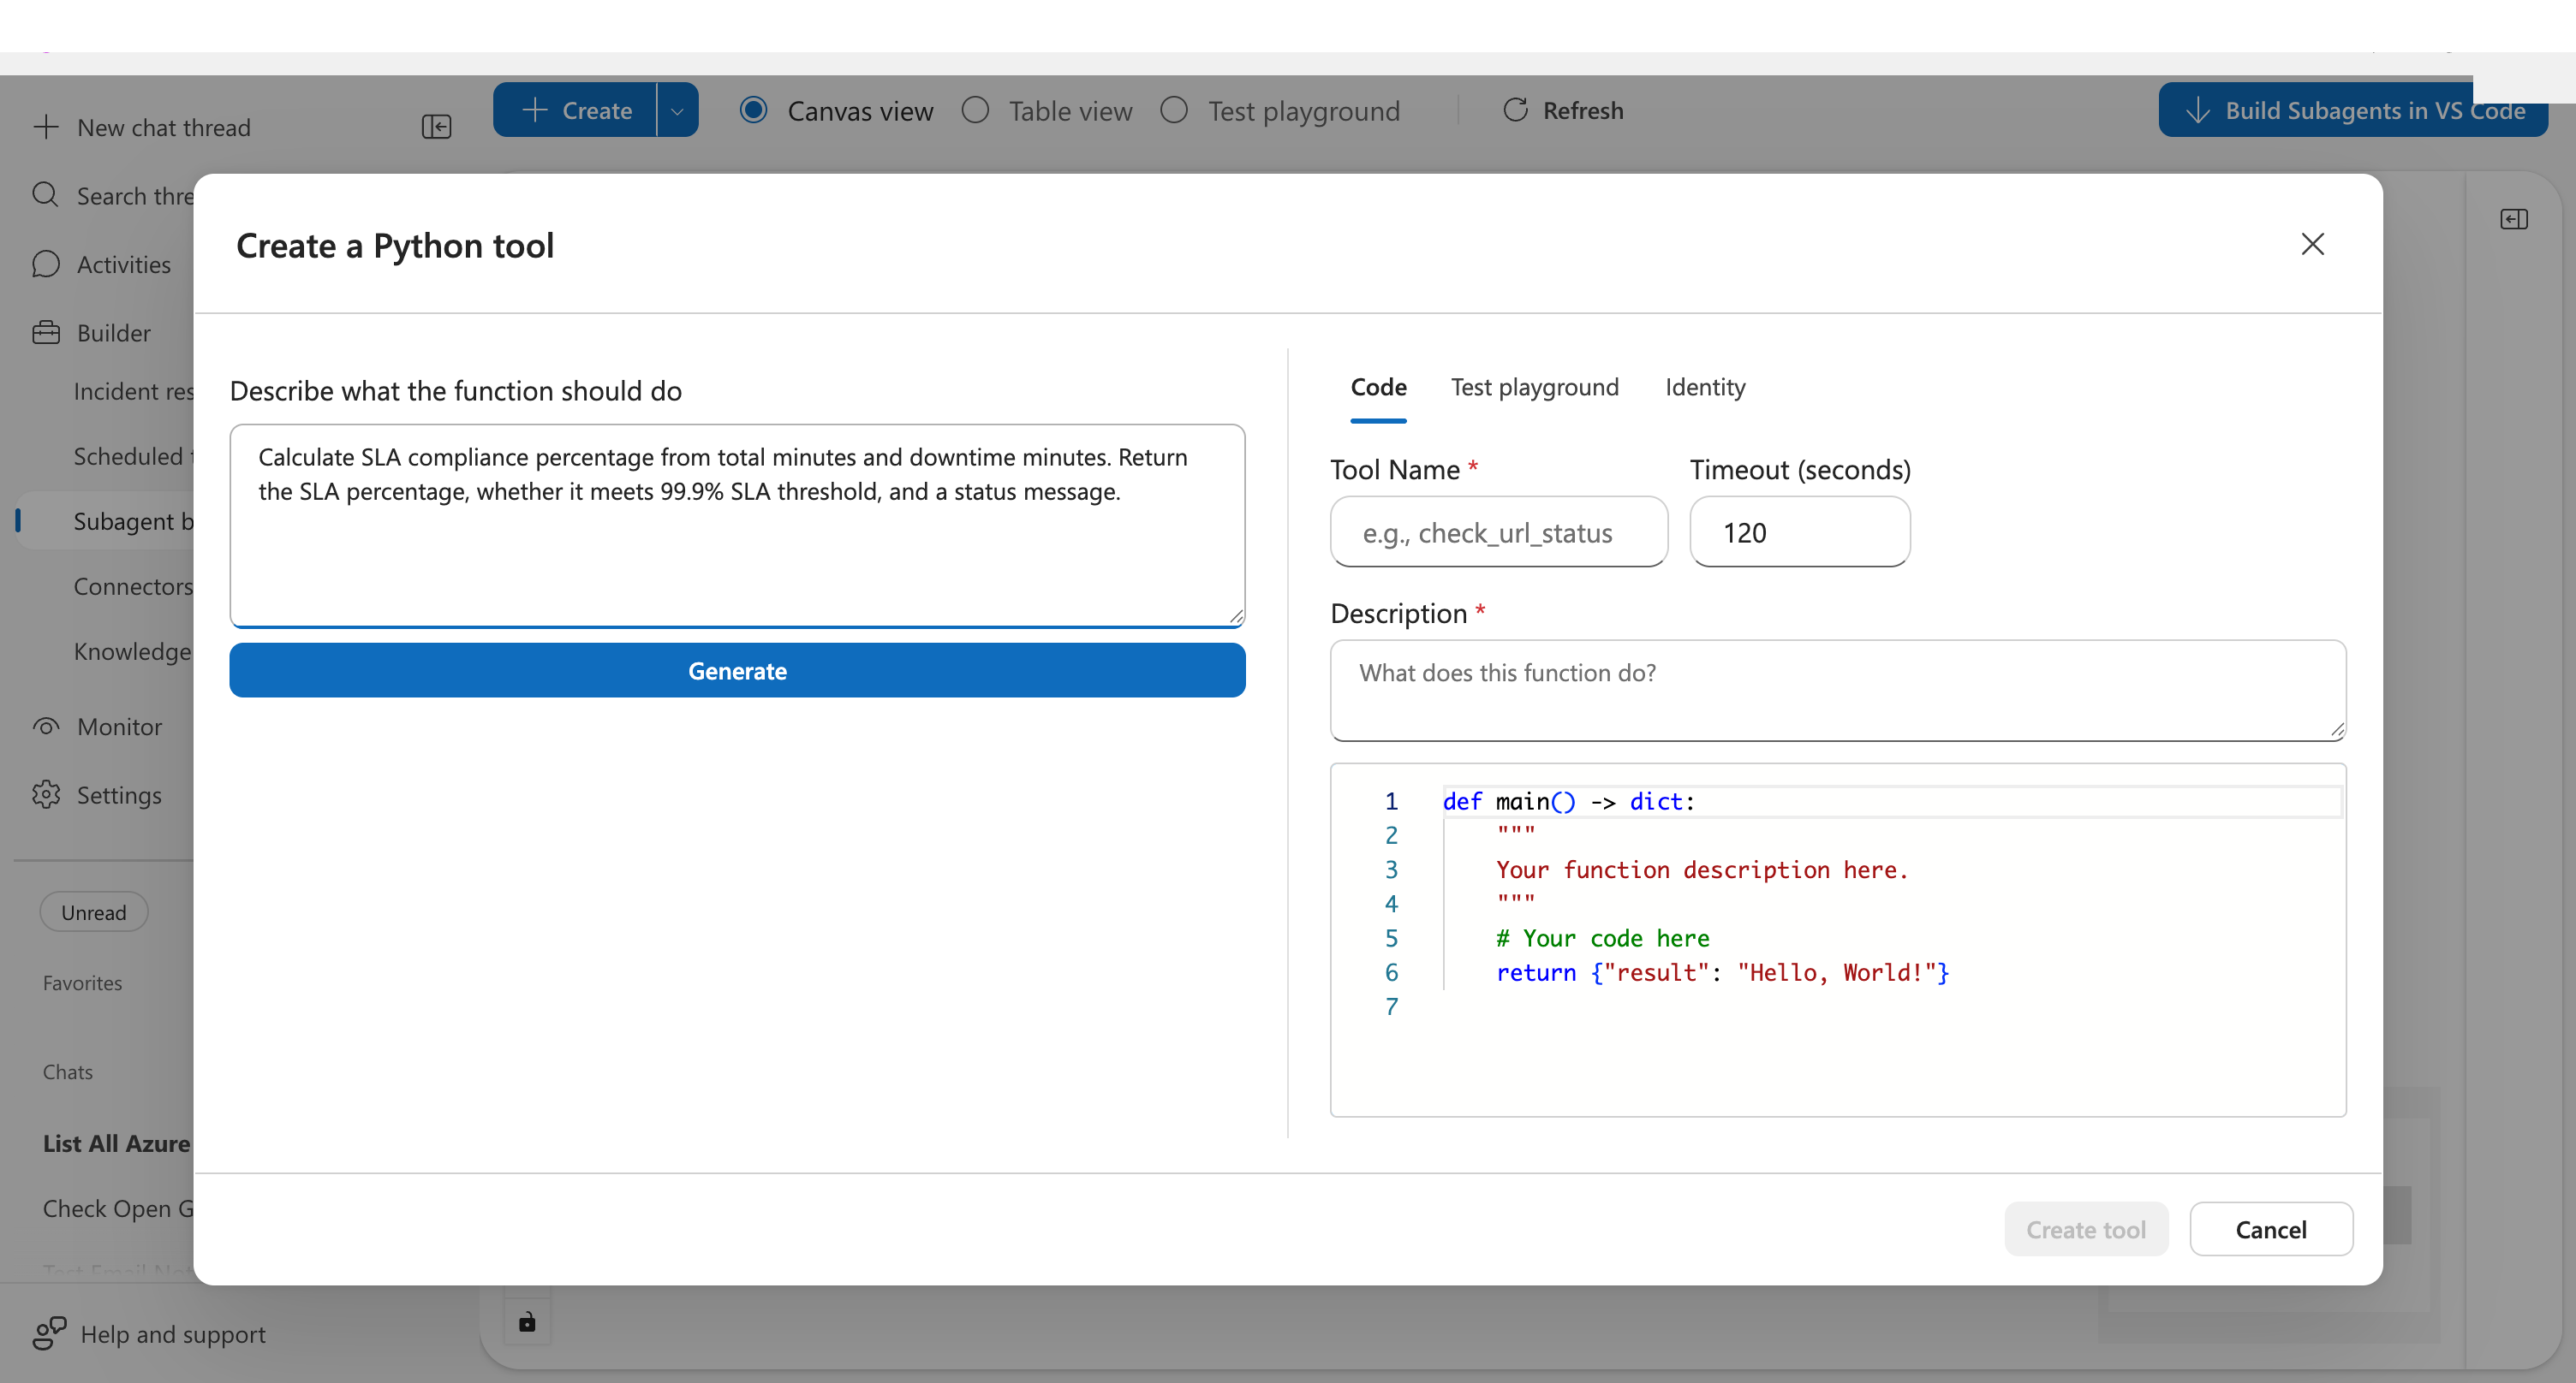The width and height of the screenshot is (2576, 1383).
Task: Switch to the Code tab
Action: point(1378,388)
